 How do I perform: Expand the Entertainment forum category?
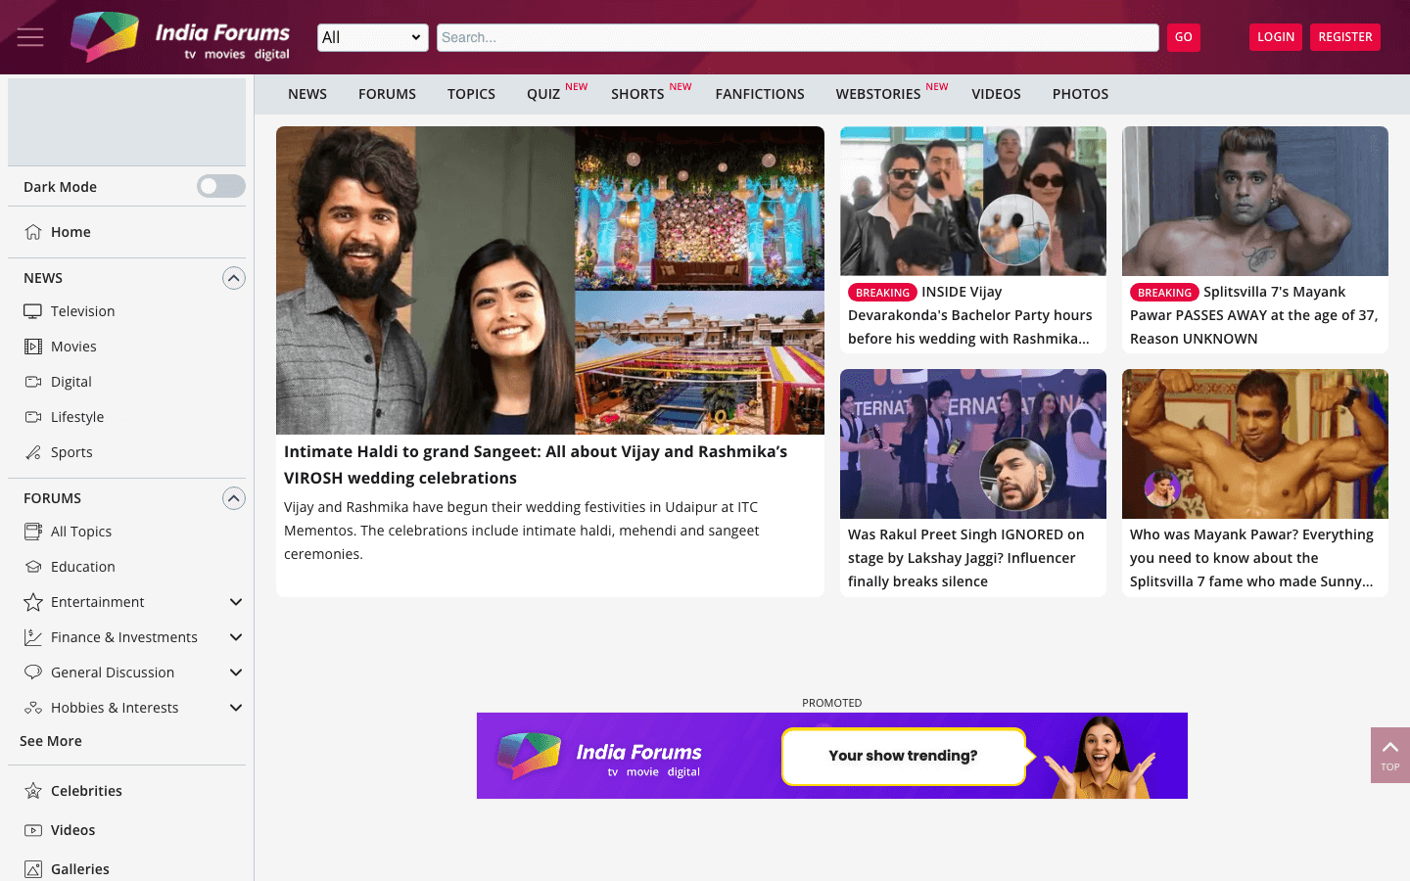pyautogui.click(x=235, y=602)
